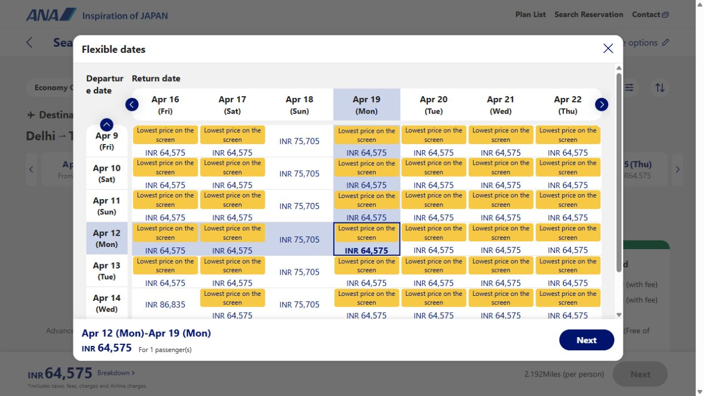
Task: Select Apr 17 (Sat) return date header
Action: [232, 105]
